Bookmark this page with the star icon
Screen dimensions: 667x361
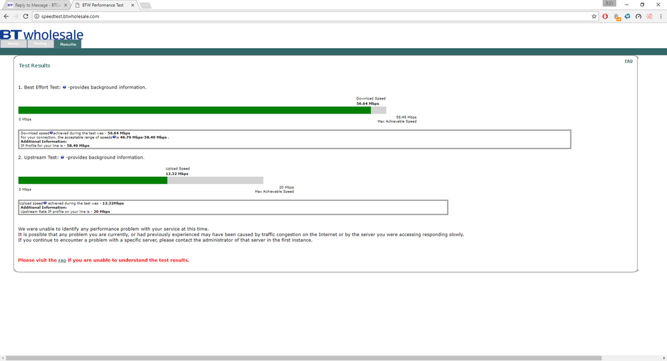[x=594, y=17]
